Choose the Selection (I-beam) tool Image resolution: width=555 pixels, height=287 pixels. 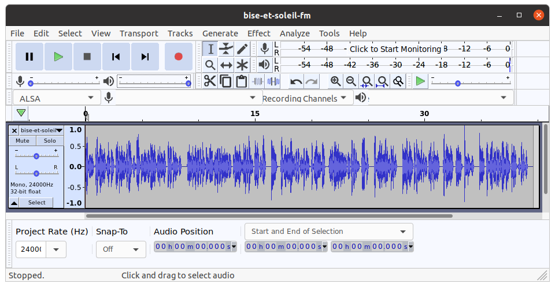[210, 49]
